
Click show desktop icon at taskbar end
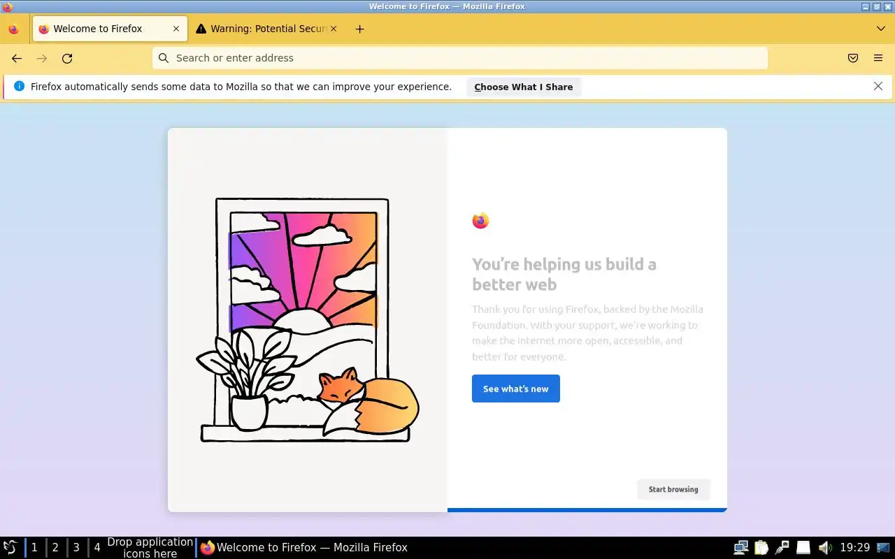(883, 547)
